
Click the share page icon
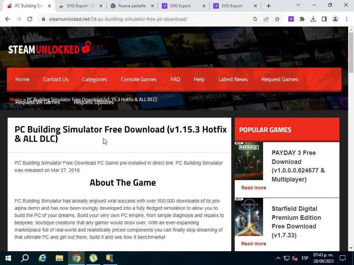[266, 19]
